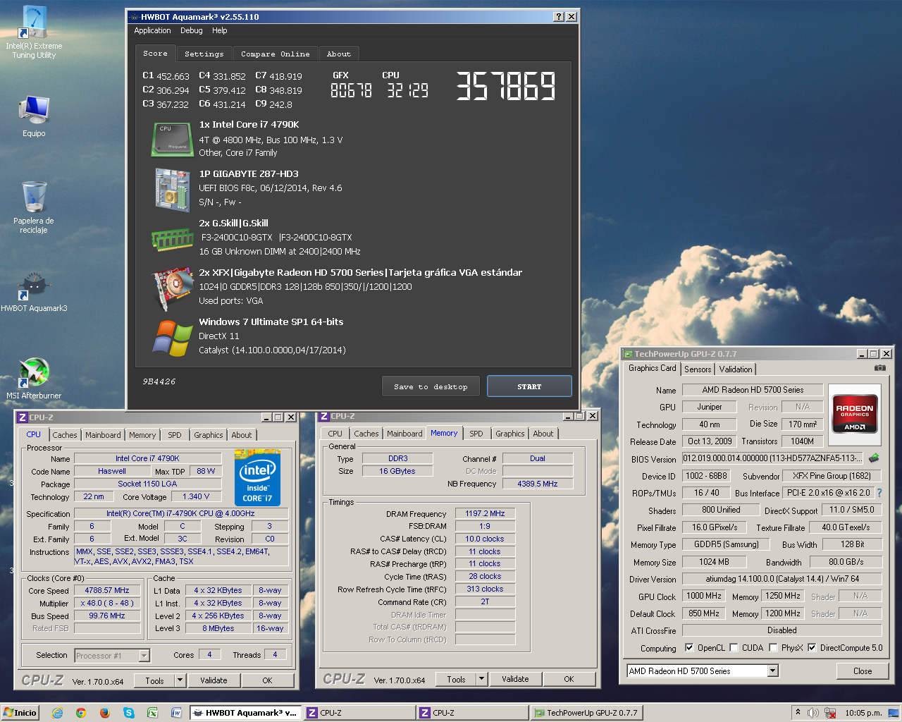902x722 pixels.
Task: Open SPD tab in Memory CPU-Z window
Action: click(x=476, y=434)
